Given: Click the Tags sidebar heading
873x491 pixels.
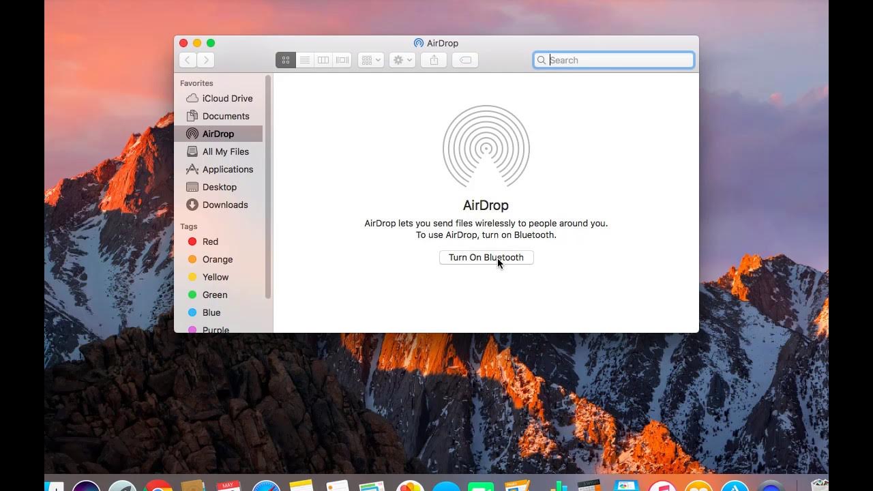Looking at the screenshot, I should click(189, 226).
